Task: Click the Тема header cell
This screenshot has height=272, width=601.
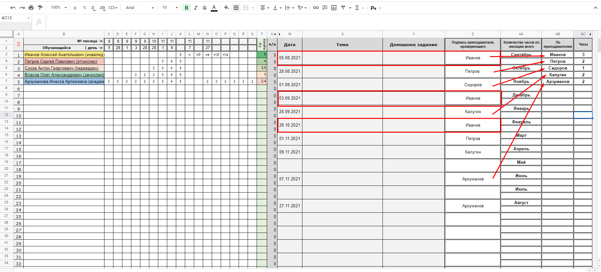Action: [x=342, y=45]
